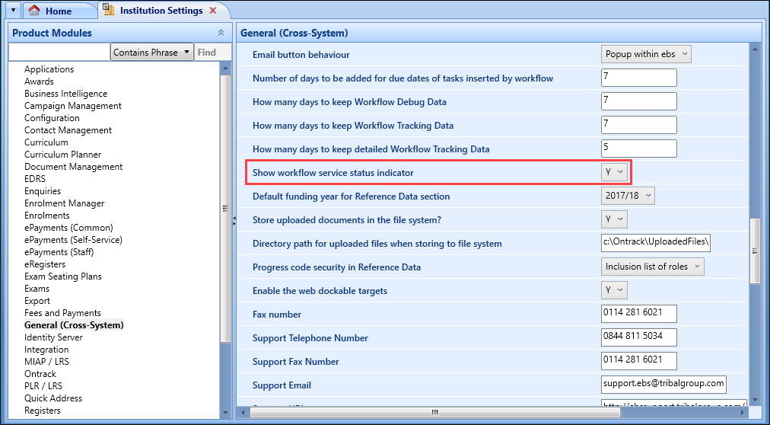Screen dimensions: 770x425
Task: Select Awards module
Action: [x=39, y=81]
